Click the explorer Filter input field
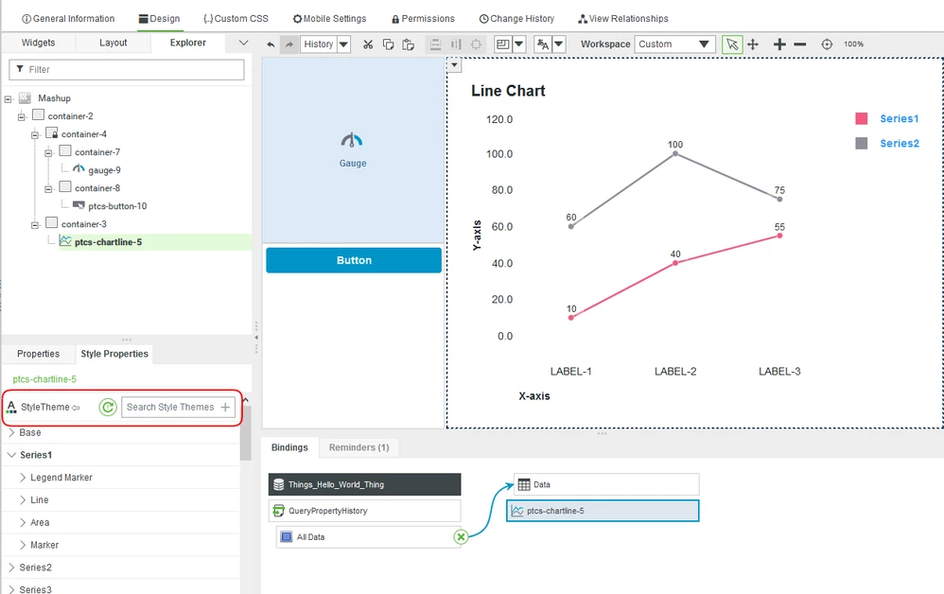Image resolution: width=944 pixels, height=594 pixels. click(127, 70)
